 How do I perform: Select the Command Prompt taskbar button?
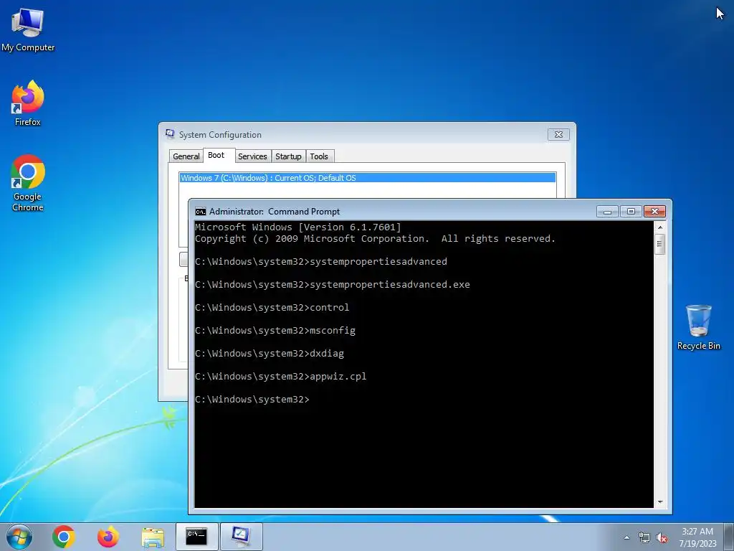(x=196, y=537)
